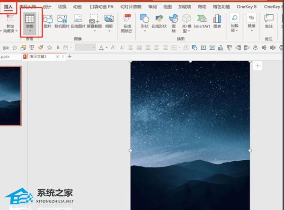The height and width of the screenshot is (210, 284).
Task: Expand the 相册 album dropdown
Action: click(109, 29)
